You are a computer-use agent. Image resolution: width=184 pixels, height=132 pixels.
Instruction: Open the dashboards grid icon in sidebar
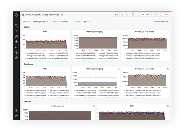pyautogui.click(x=16, y=36)
